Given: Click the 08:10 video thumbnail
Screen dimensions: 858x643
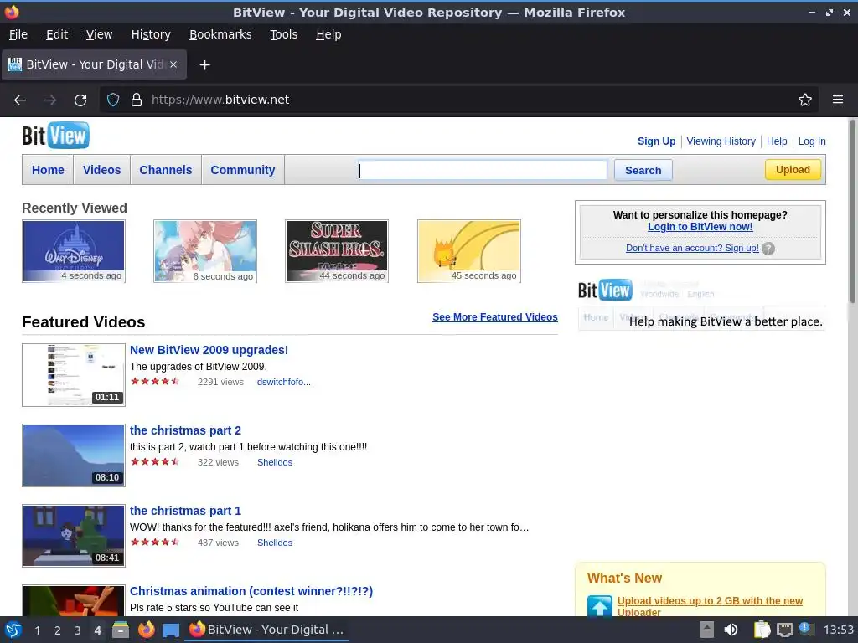Looking at the screenshot, I should point(74,455).
